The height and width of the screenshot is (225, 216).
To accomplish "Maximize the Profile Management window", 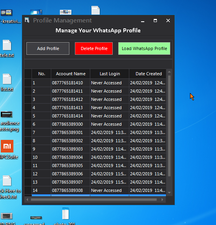I will click(155, 20).
